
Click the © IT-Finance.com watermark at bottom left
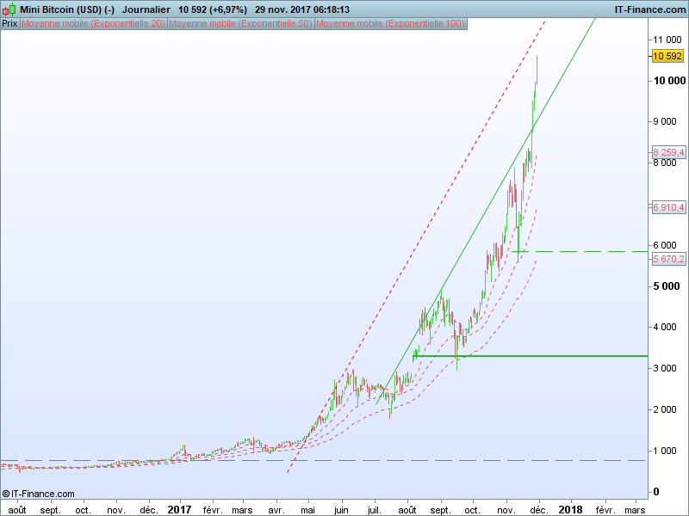click(x=38, y=494)
